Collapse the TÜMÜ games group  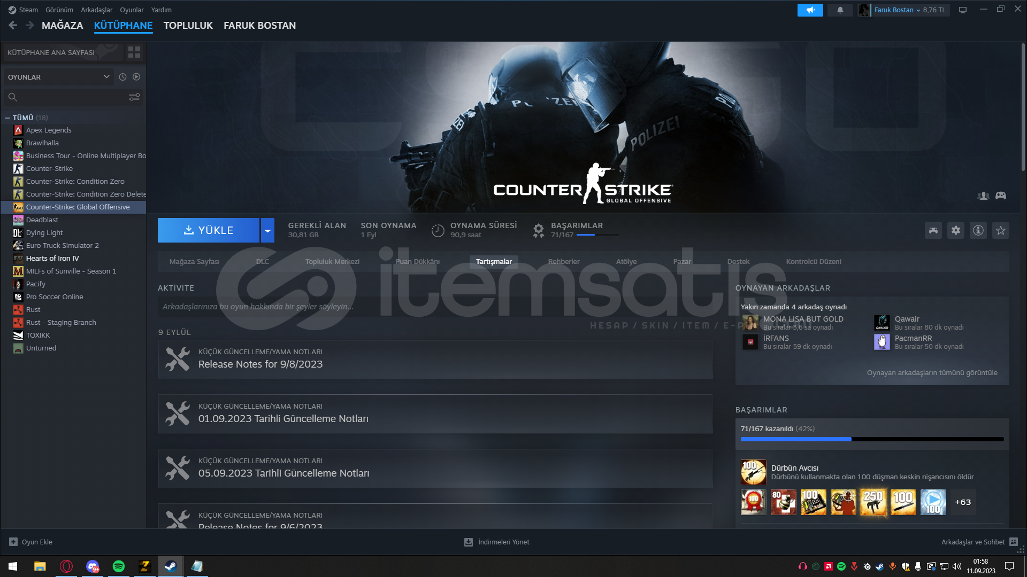click(x=7, y=118)
